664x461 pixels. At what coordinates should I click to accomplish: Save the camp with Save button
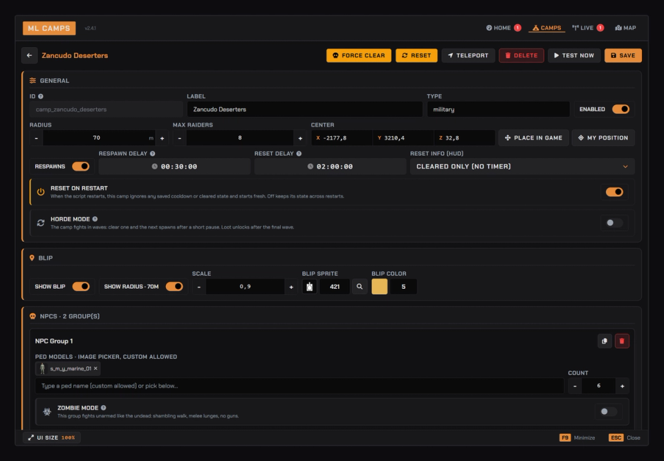[623, 55]
